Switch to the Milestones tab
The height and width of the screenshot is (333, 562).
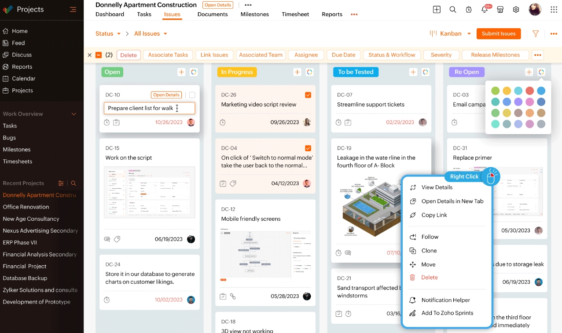point(254,14)
